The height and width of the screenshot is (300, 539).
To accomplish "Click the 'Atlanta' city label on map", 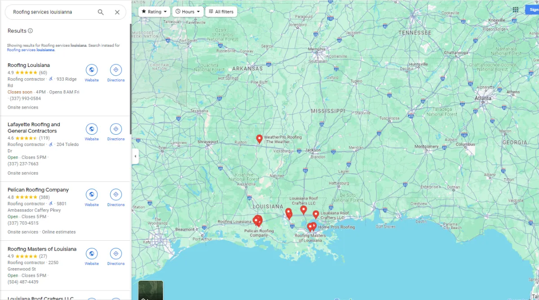I will pos(483,98).
